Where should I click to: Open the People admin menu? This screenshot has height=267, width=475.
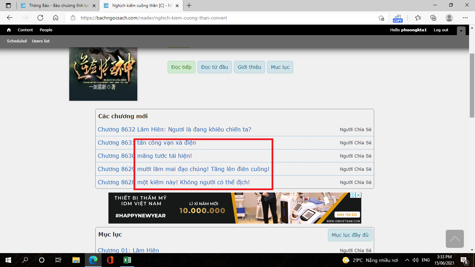[46, 30]
